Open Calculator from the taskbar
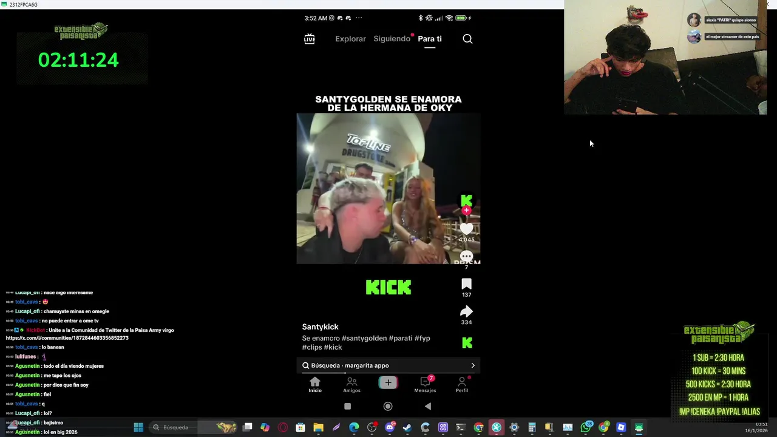The height and width of the screenshot is (437, 777). [x=532, y=427]
